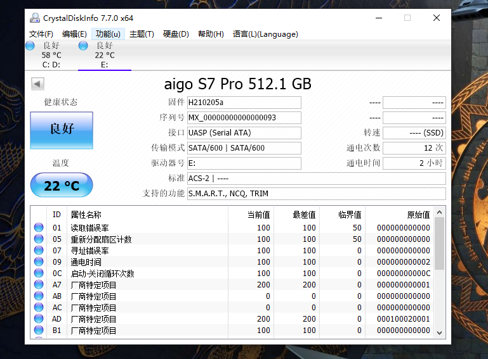
Task: Click the standard field ACS-2 | ----
Action: [317, 179]
